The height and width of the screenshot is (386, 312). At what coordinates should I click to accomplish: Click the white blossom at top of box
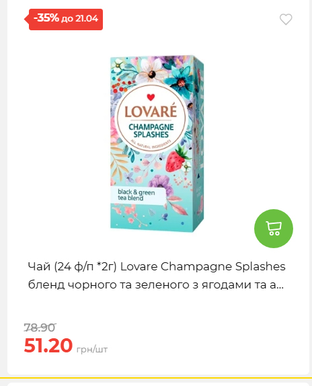click(151, 71)
